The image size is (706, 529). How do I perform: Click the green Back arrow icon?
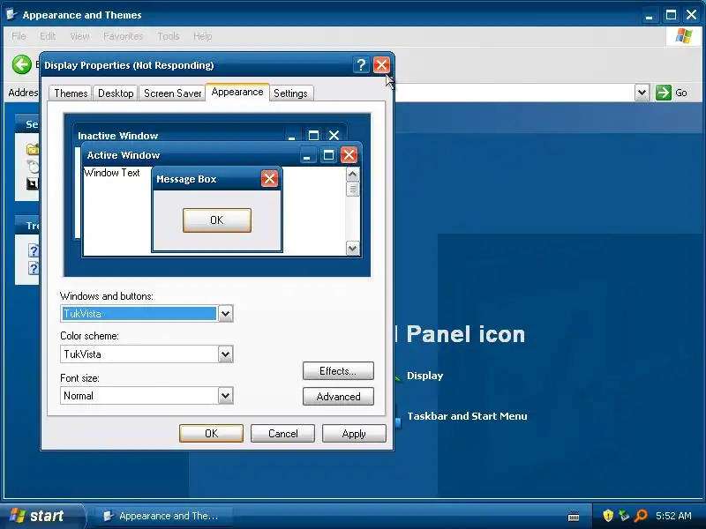coord(21,64)
